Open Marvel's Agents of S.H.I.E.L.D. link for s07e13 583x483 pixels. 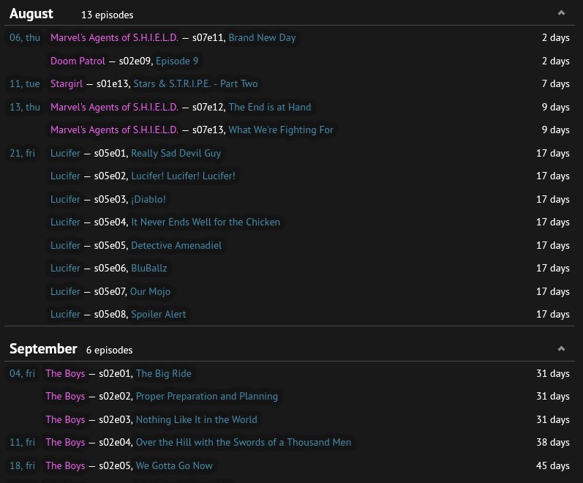click(x=114, y=130)
